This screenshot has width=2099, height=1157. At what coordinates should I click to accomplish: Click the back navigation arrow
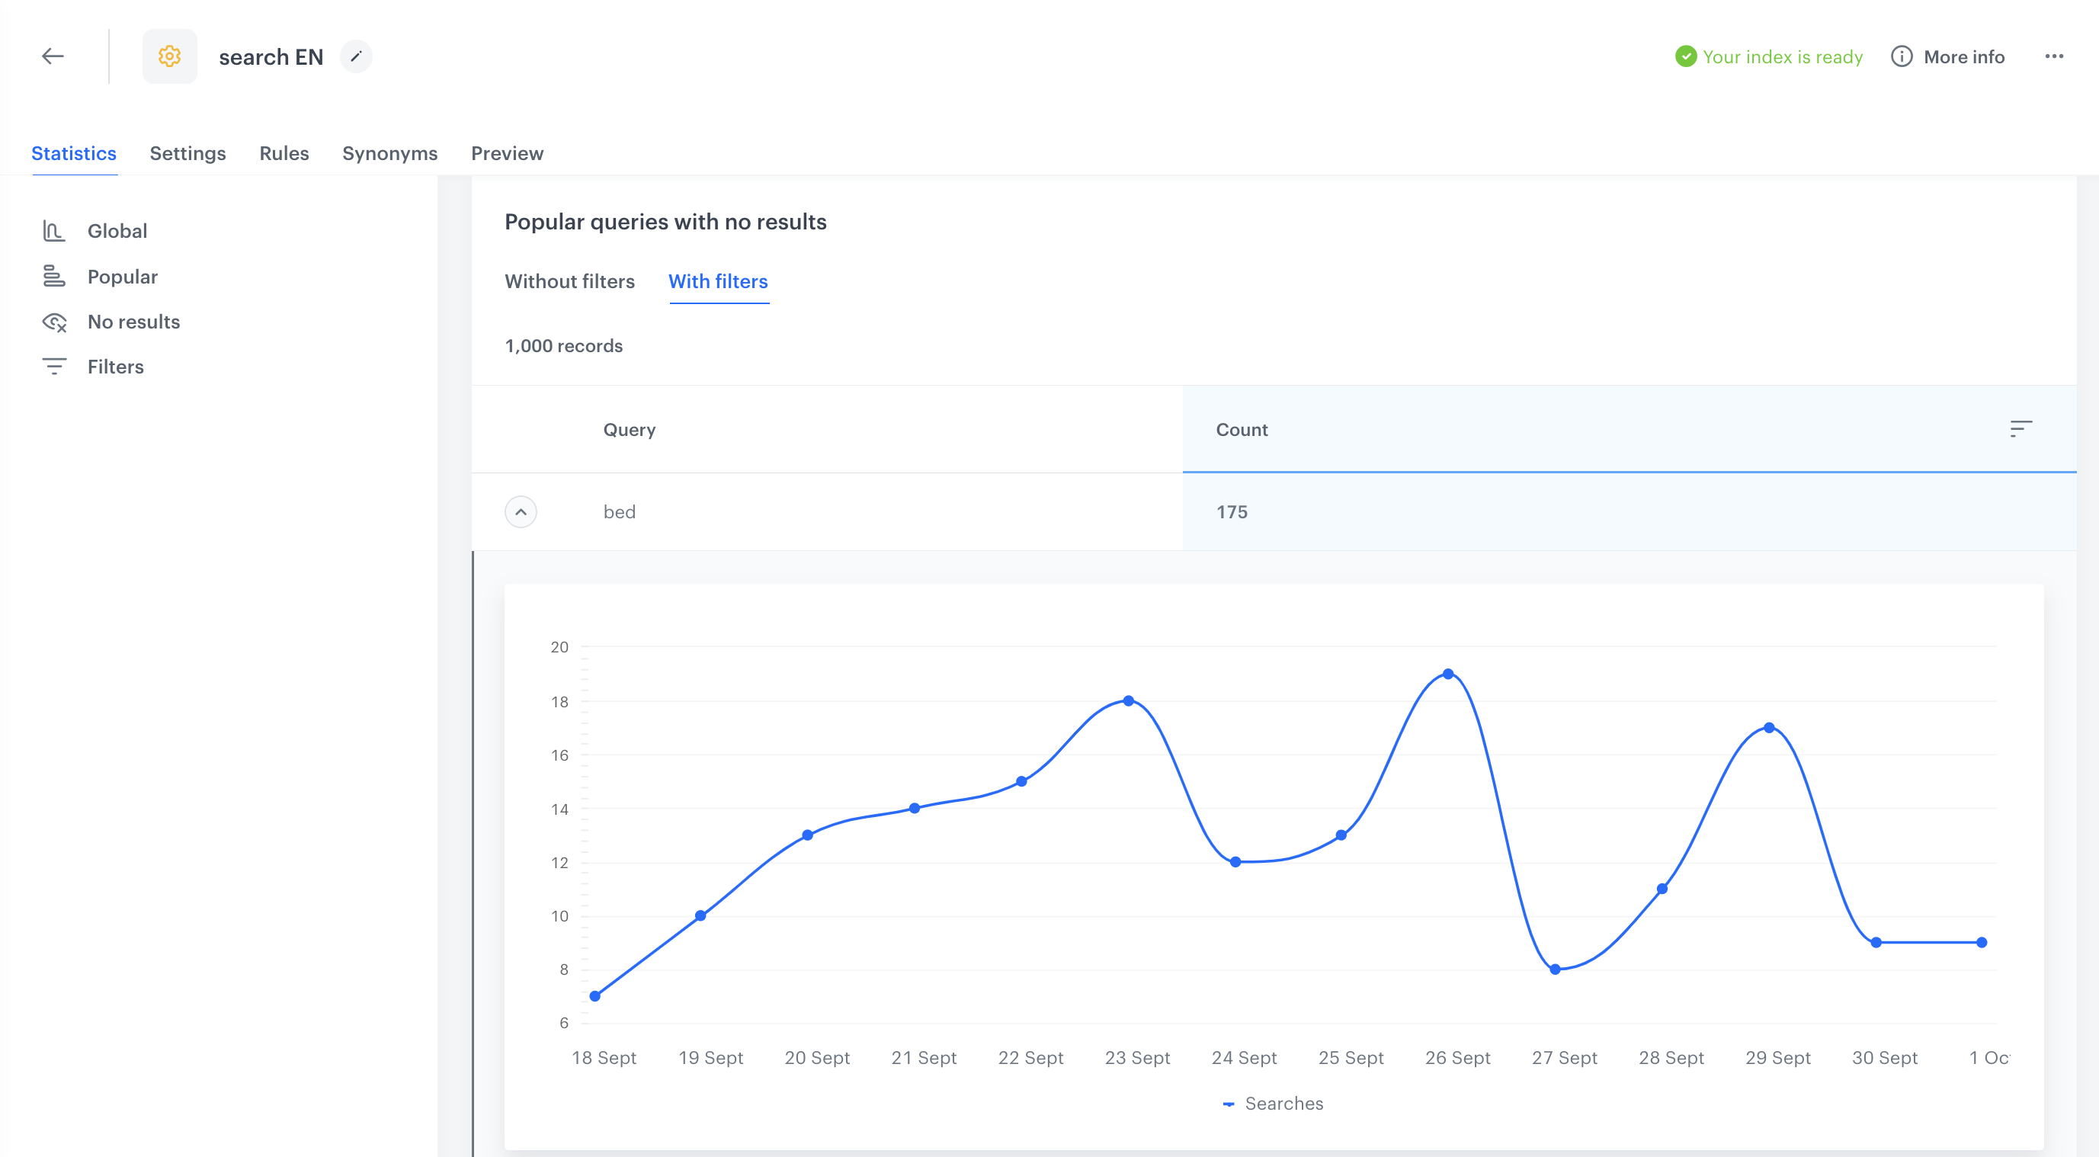coord(51,57)
